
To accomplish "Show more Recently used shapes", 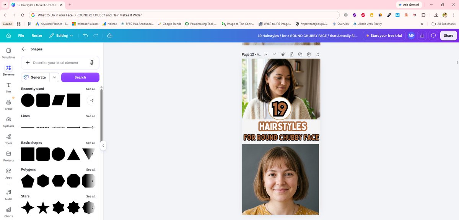I will click(x=92, y=100).
